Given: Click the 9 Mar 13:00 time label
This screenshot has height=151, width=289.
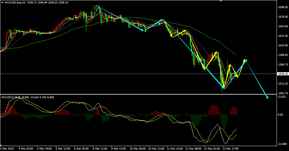Looking at the screenshot, I should [118, 149].
